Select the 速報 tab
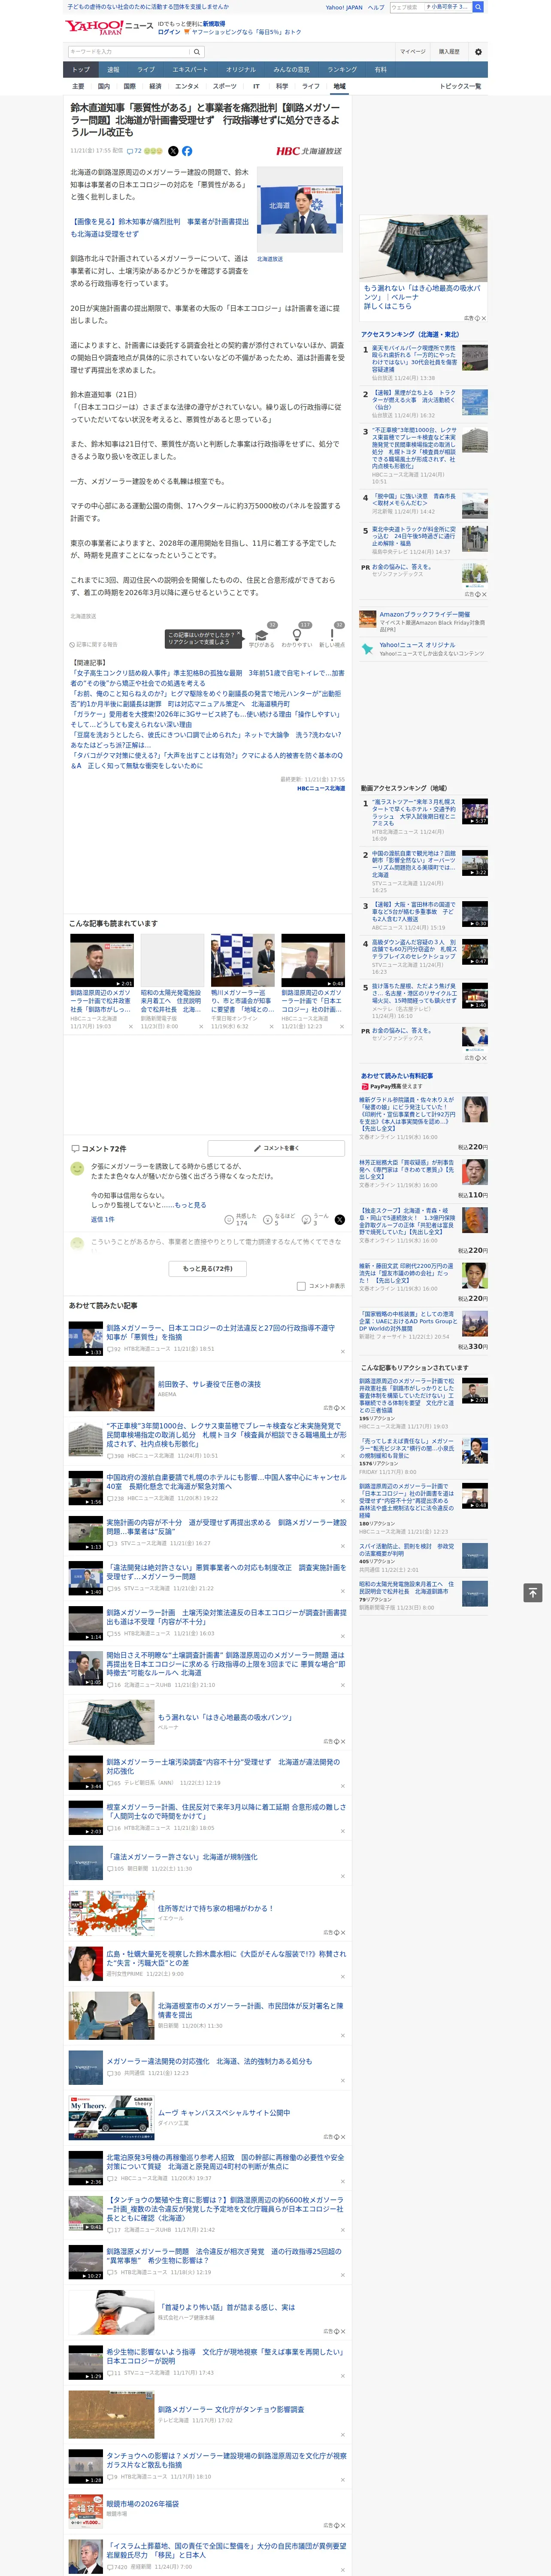 tap(113, 69)
